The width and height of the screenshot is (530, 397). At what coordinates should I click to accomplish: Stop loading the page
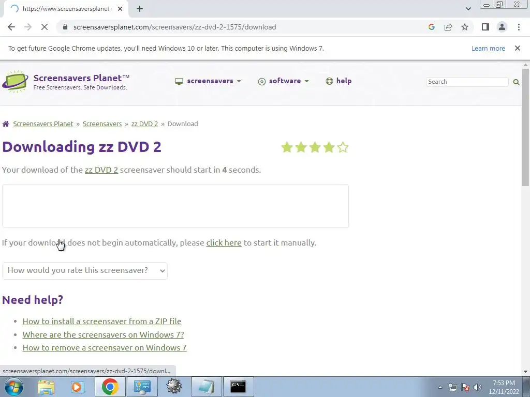(45, 27)
